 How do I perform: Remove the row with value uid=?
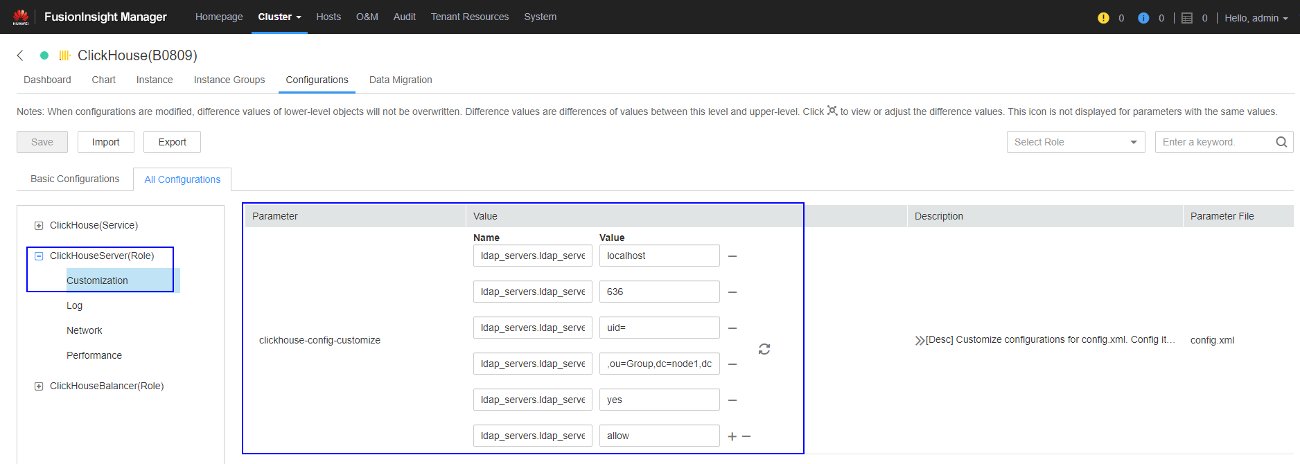(x=732, y=328)
